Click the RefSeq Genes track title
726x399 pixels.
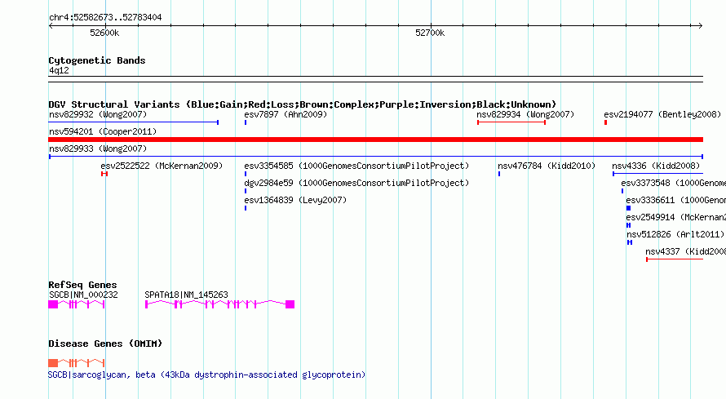(82, 285)
